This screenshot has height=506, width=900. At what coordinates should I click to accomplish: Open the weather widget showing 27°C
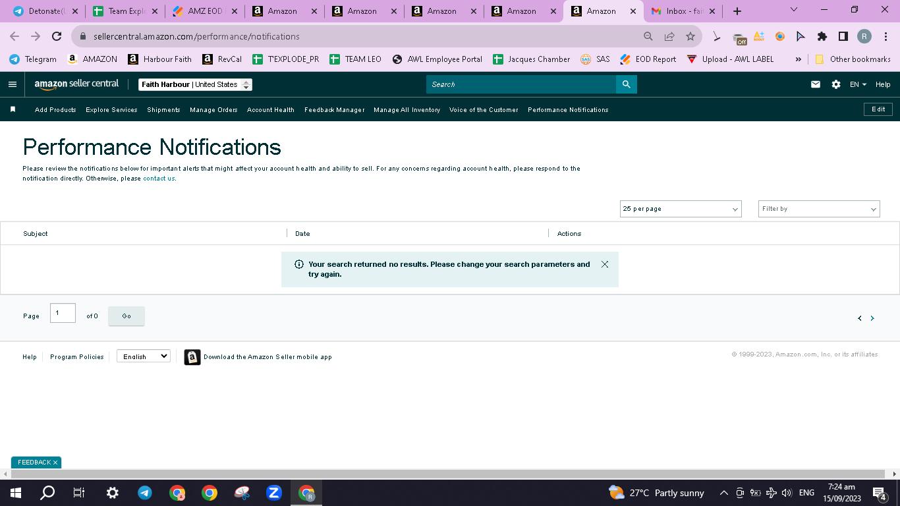tap(656, 493)
